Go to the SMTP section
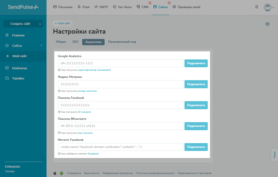Viewport: 278px width, 177px height. (x=101, y=7)
